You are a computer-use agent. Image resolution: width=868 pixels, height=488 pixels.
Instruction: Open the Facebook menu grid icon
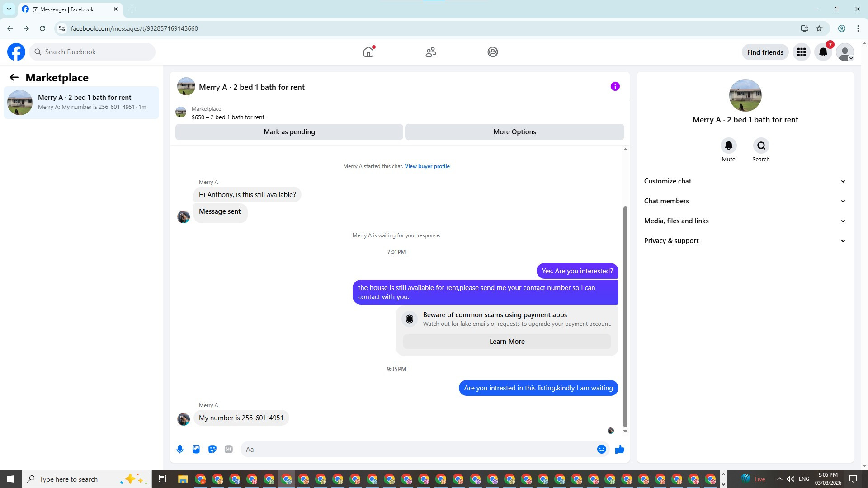point(802,52)
